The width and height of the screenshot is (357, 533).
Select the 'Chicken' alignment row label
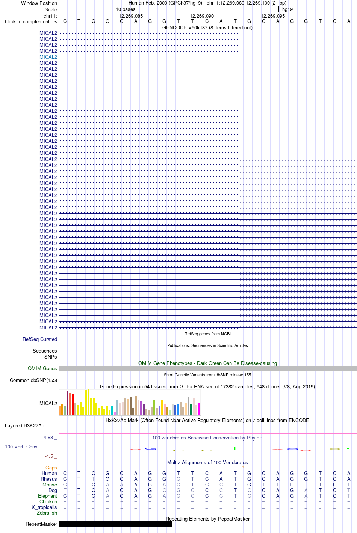[48, 502]
